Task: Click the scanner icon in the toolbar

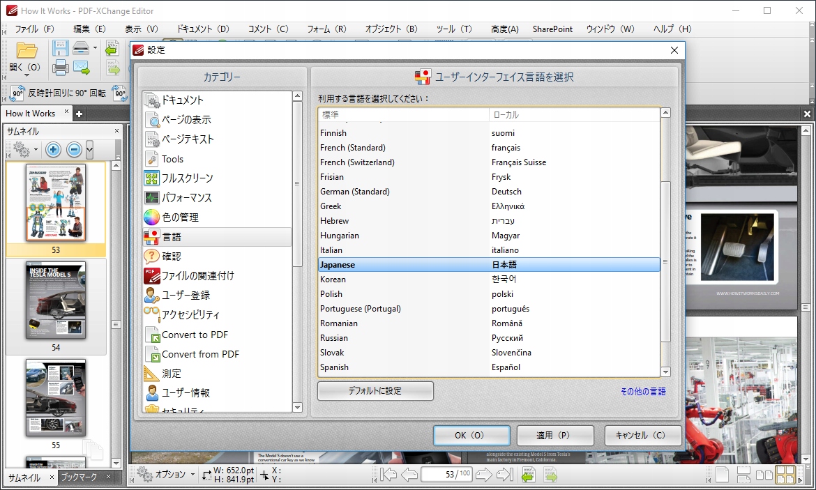Action: pyautogui.click(x=81, y=47)
